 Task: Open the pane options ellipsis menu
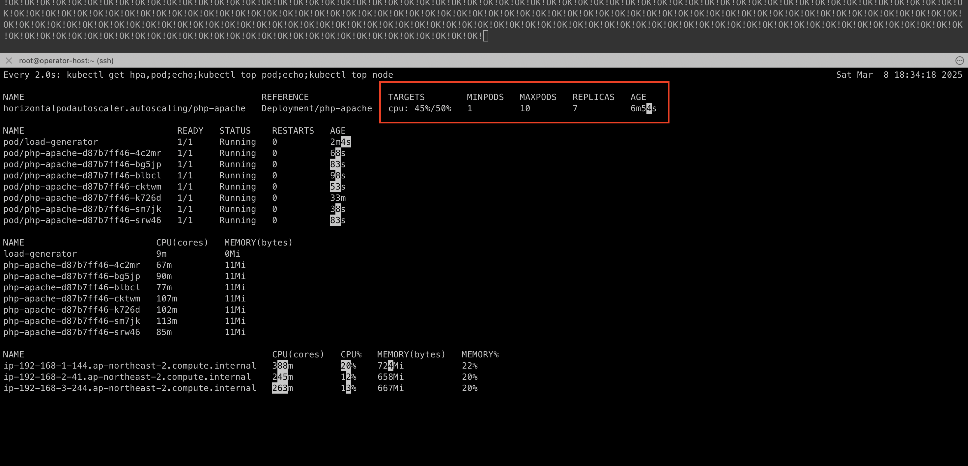(959, 61)
